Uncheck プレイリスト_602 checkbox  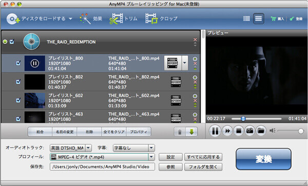coord(18,100)
